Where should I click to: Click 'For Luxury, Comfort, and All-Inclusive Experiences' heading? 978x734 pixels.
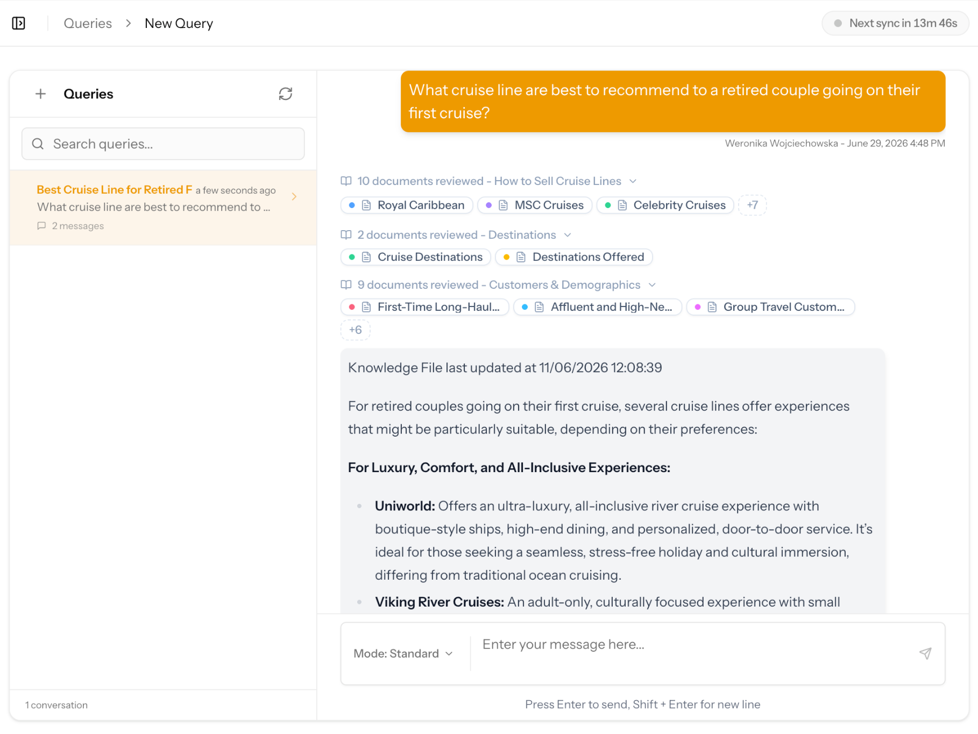[509, 468]
